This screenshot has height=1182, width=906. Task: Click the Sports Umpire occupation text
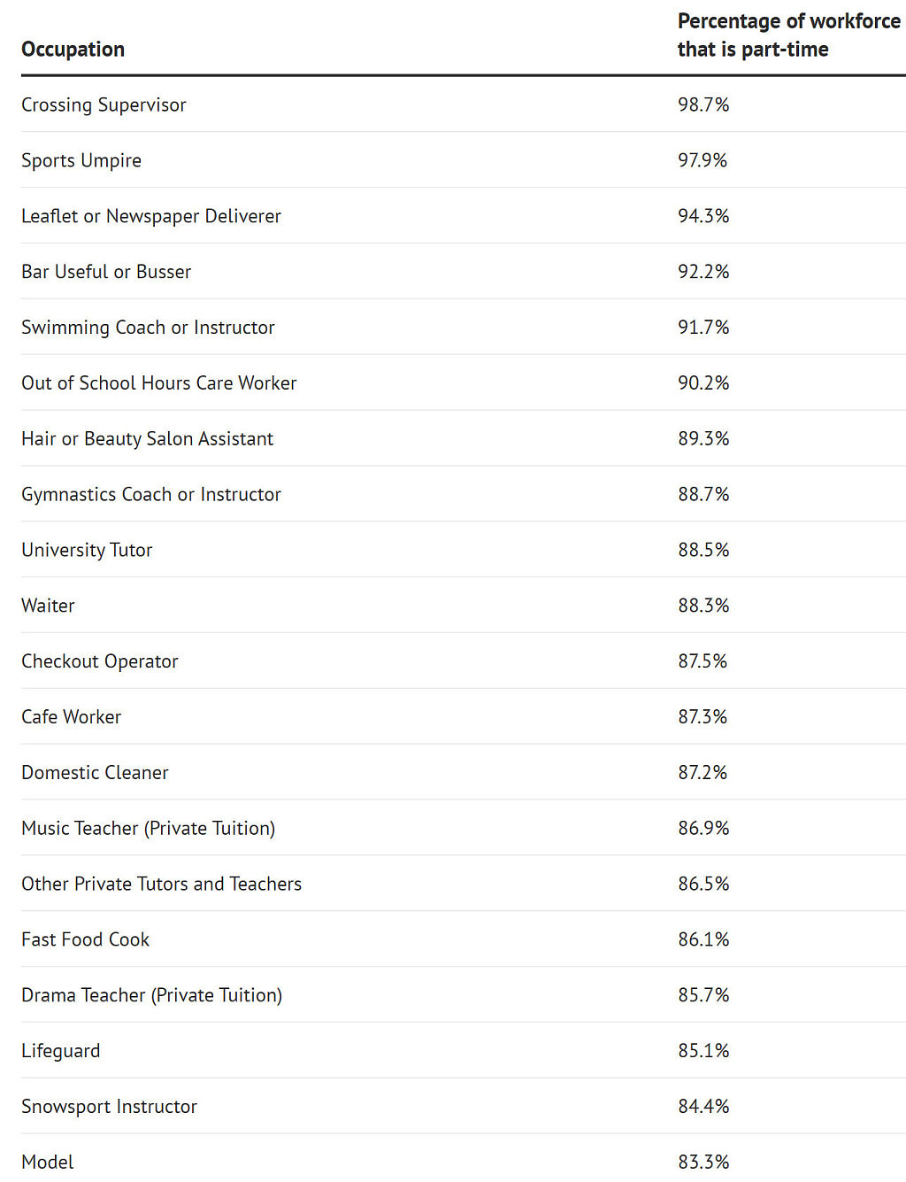click(81, 161)
